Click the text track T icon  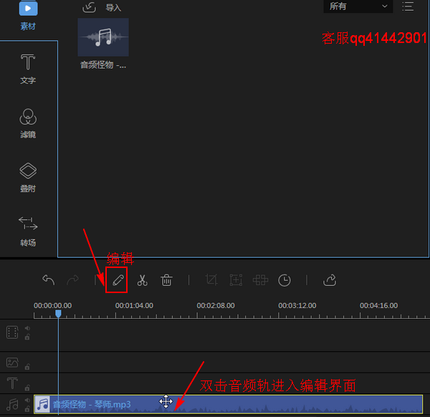(12, 383)
